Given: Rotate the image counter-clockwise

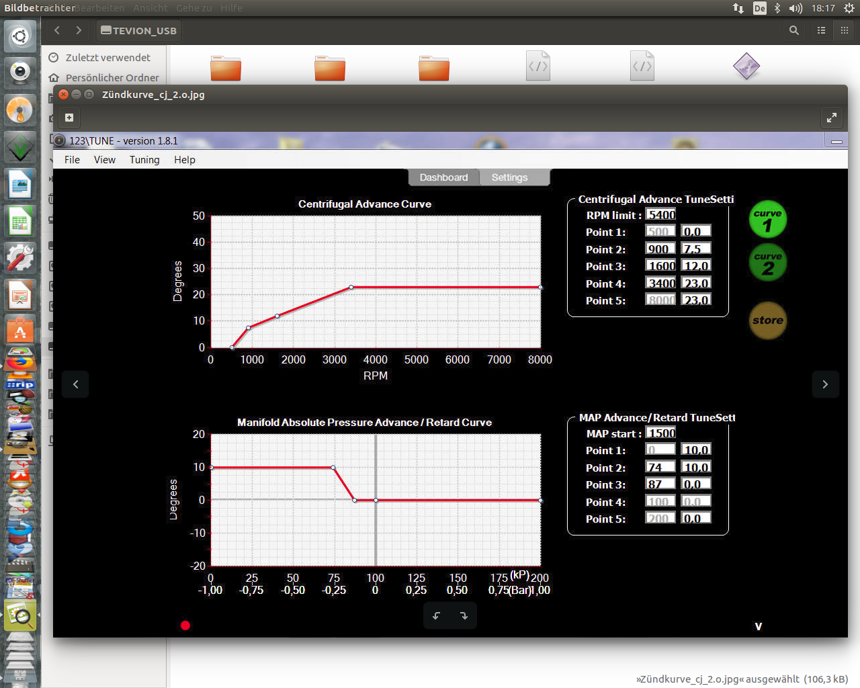Looking at the screenshot, I should pyautogui.click(x=437, y=615).
